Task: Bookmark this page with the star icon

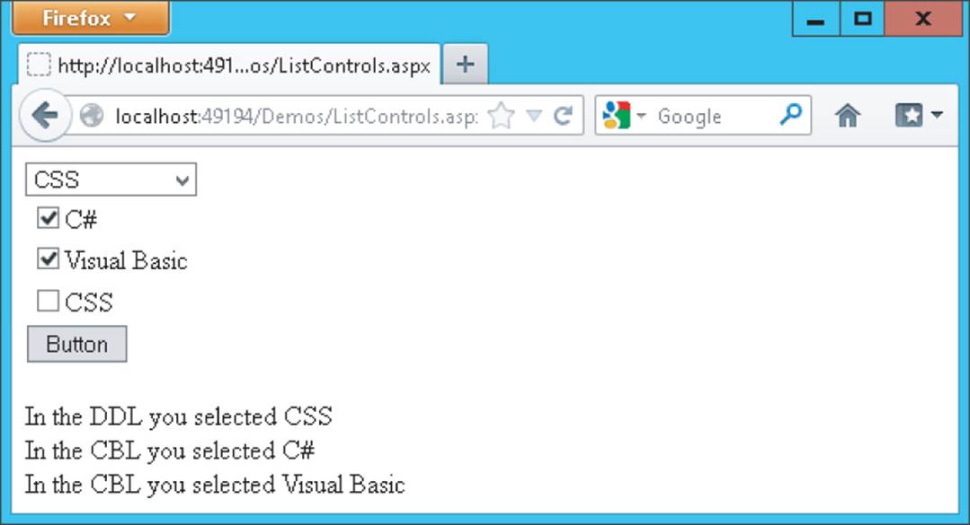Action: 501,116
